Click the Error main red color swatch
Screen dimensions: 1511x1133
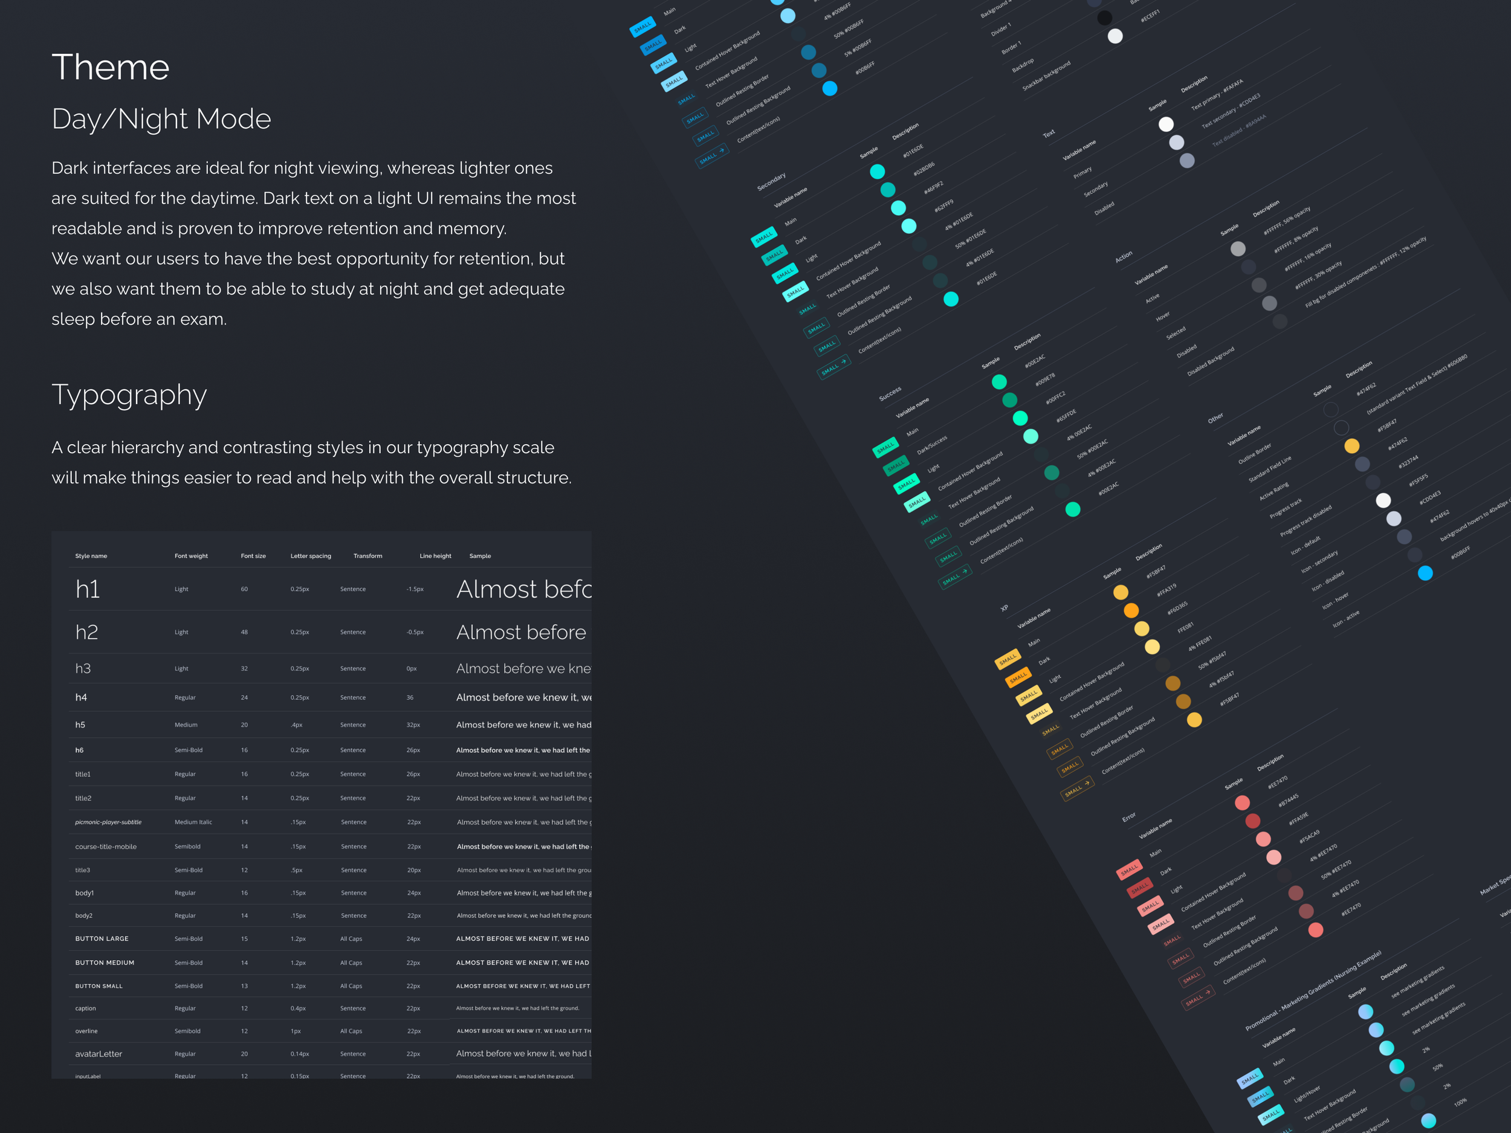(1242, 802)
